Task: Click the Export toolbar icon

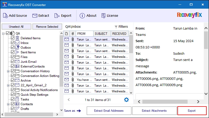Action: pyautogui.click(x=57, y=16)
